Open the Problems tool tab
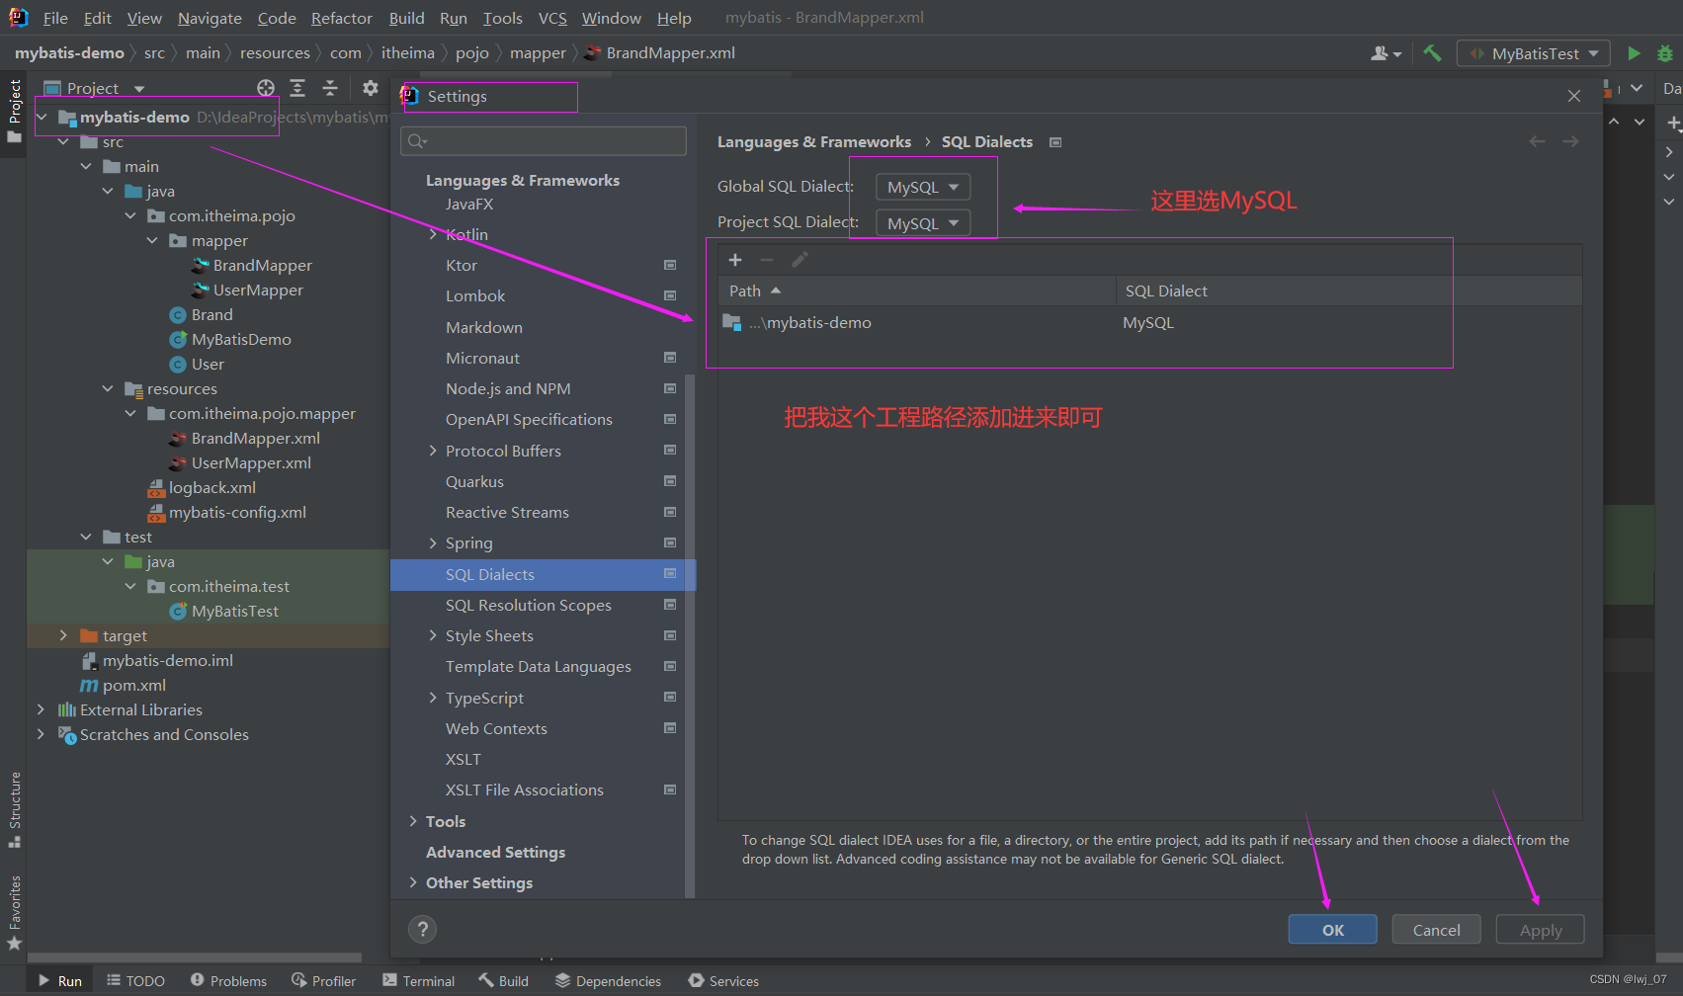This screenshot has width=1683, height=996. point(228,981)
